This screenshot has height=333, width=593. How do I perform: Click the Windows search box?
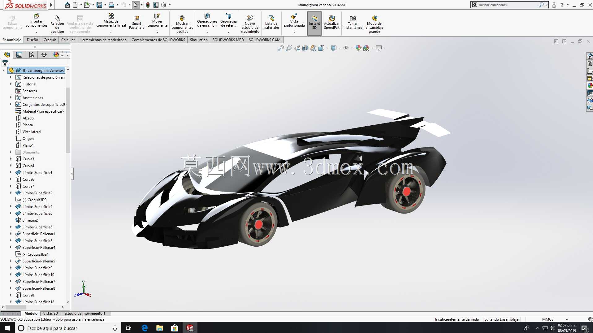click(x=67, y=328)
